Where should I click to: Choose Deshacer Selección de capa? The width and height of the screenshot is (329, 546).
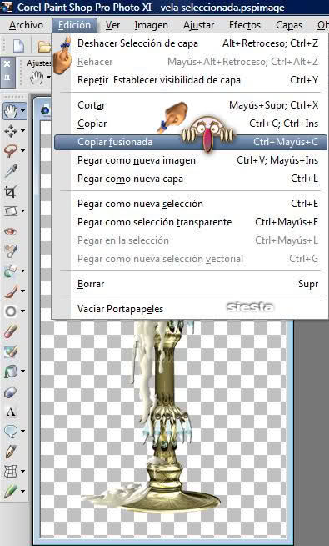point(191,43)
